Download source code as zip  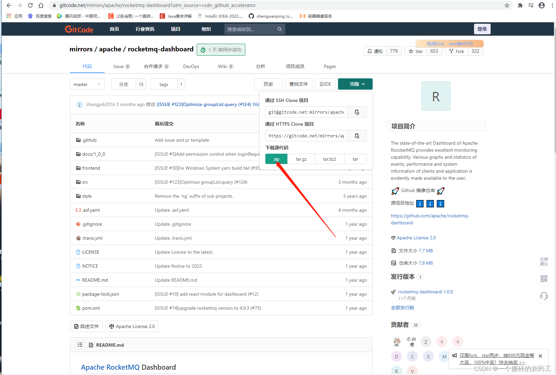pos(276,159)
